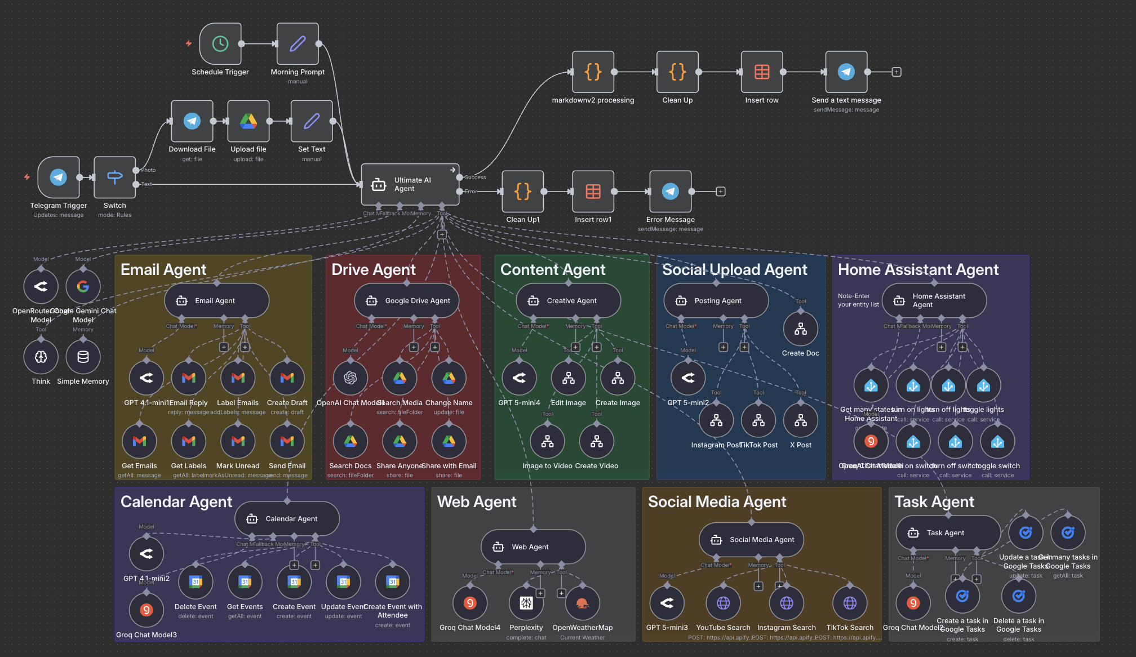Click the Think tool node

pyautogui.click(x=41, y=357)
